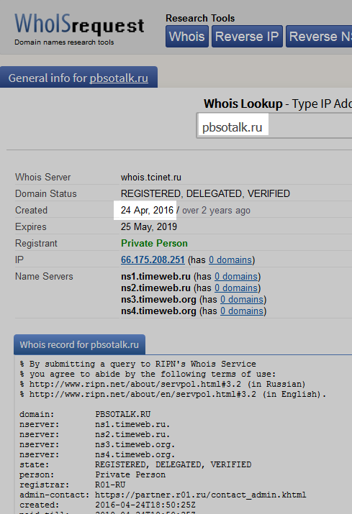Open 0 domains link for ns2.timeweb.ru
The image size is (352, 514).
click(236, 288)
